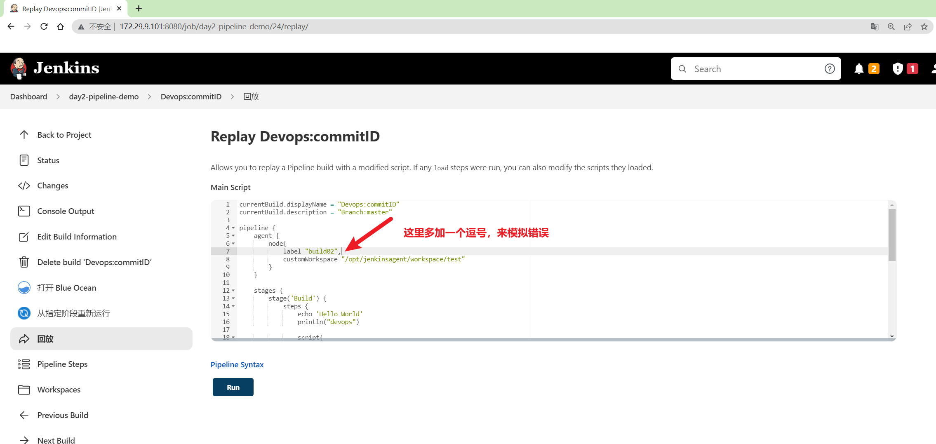The width and height of the screenshot is (936, 444).
Task: Click into the Jenkins Search field
Action: [x=755, y=69]
